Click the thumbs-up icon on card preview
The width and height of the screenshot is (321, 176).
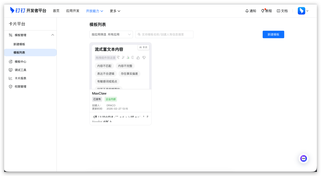pyautogui.click(x=138, y=57)
